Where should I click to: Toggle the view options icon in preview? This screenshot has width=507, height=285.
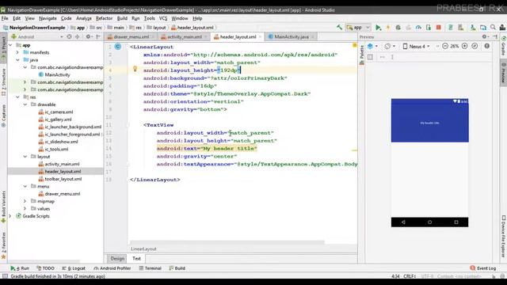(370, 57)
